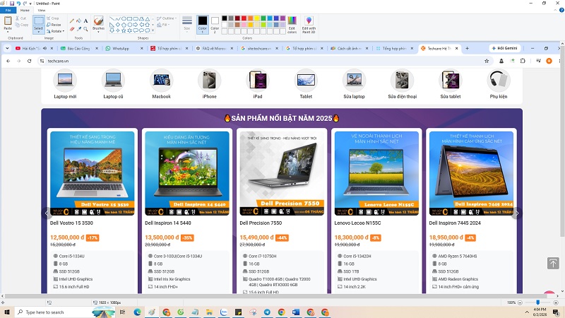Set Color 1 as the active color
Screen dimensions: 565x318
pos(203,25)
